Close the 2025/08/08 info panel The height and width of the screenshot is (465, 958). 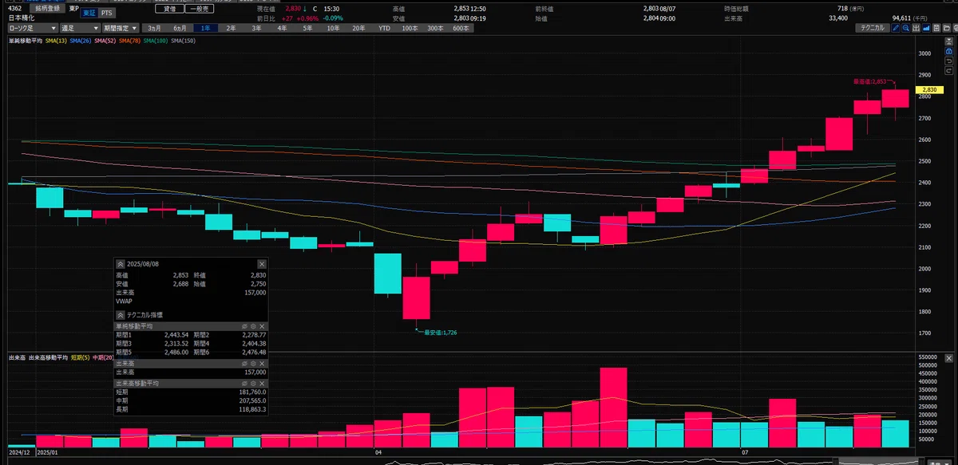pos(262,264)
